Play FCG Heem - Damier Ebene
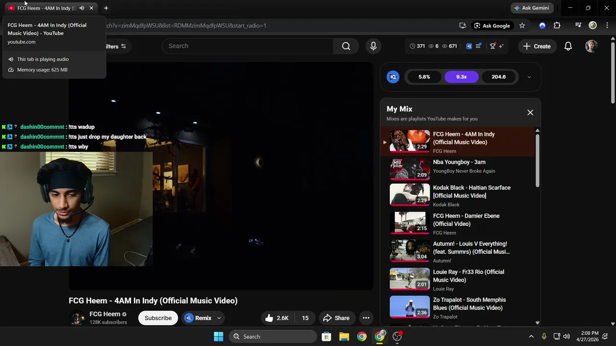616x346 pixels. [x=457, y=223]
